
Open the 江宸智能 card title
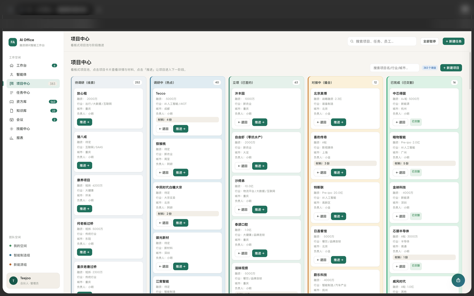click(x=162, y=281)
